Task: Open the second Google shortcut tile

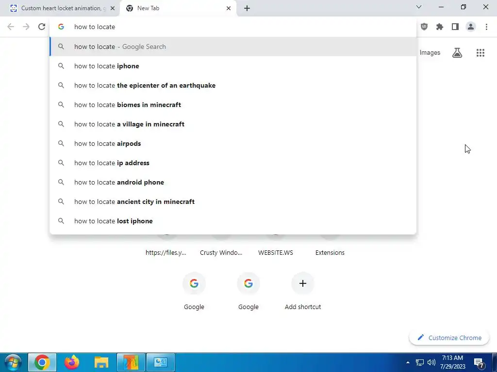Action: [248, 291]
